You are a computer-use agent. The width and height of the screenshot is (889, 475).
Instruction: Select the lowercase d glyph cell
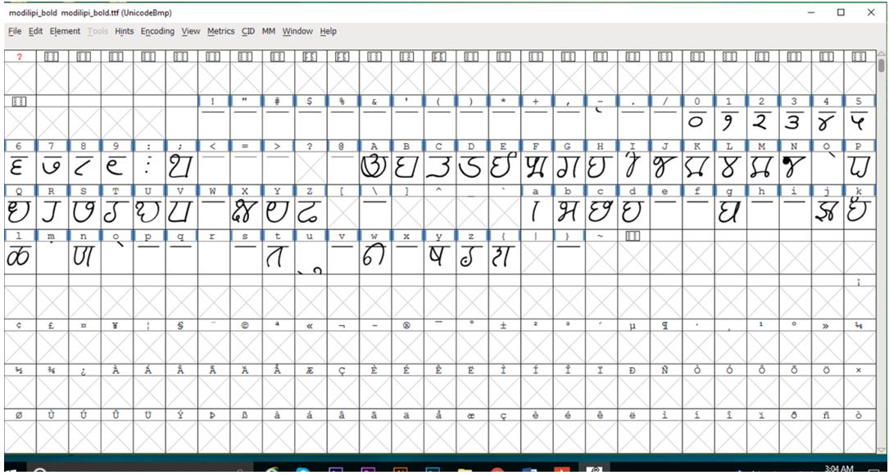[633, 212]
